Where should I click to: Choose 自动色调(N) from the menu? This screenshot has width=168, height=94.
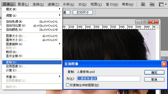point(32,22)
